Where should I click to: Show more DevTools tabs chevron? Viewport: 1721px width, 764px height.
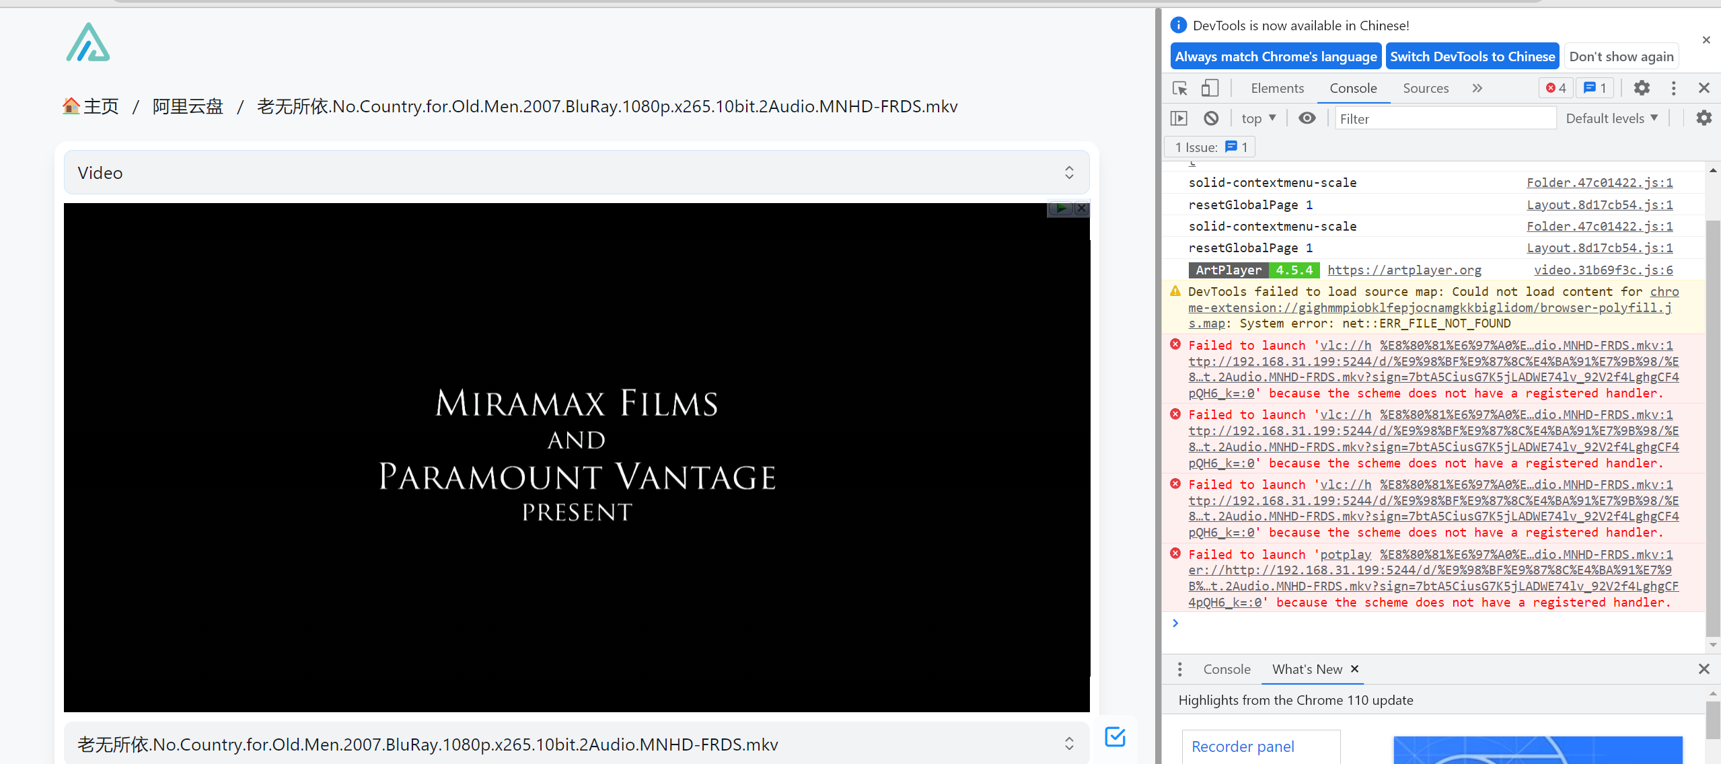1477,88
